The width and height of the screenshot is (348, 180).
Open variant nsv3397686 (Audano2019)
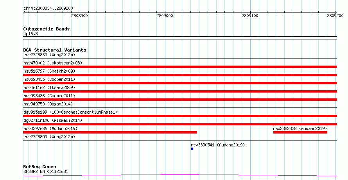(50, 128)
